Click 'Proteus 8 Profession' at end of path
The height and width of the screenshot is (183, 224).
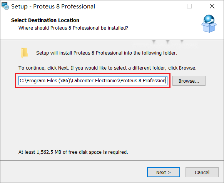pos(143,81)
